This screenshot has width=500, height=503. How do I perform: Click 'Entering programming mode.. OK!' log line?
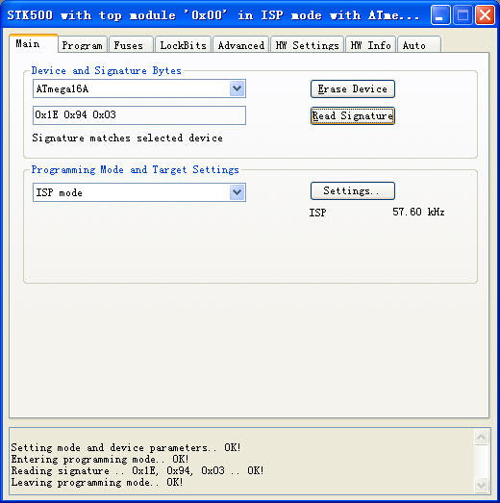tap(100, 459)
